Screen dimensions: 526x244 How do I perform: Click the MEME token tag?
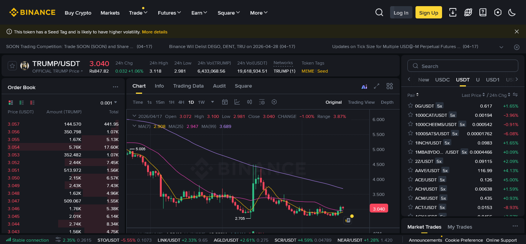308,71
